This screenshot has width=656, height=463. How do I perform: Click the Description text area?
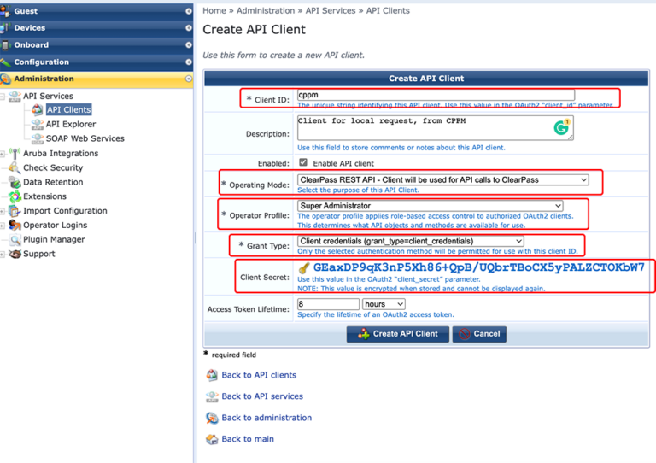435,128
